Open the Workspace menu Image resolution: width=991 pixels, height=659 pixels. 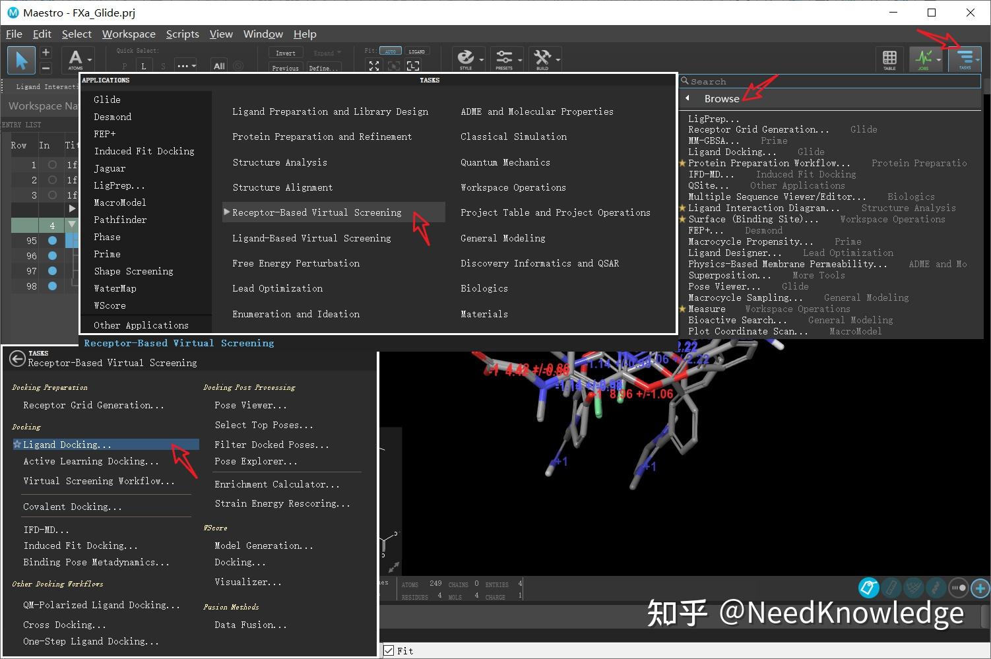(x=129, y=34)
